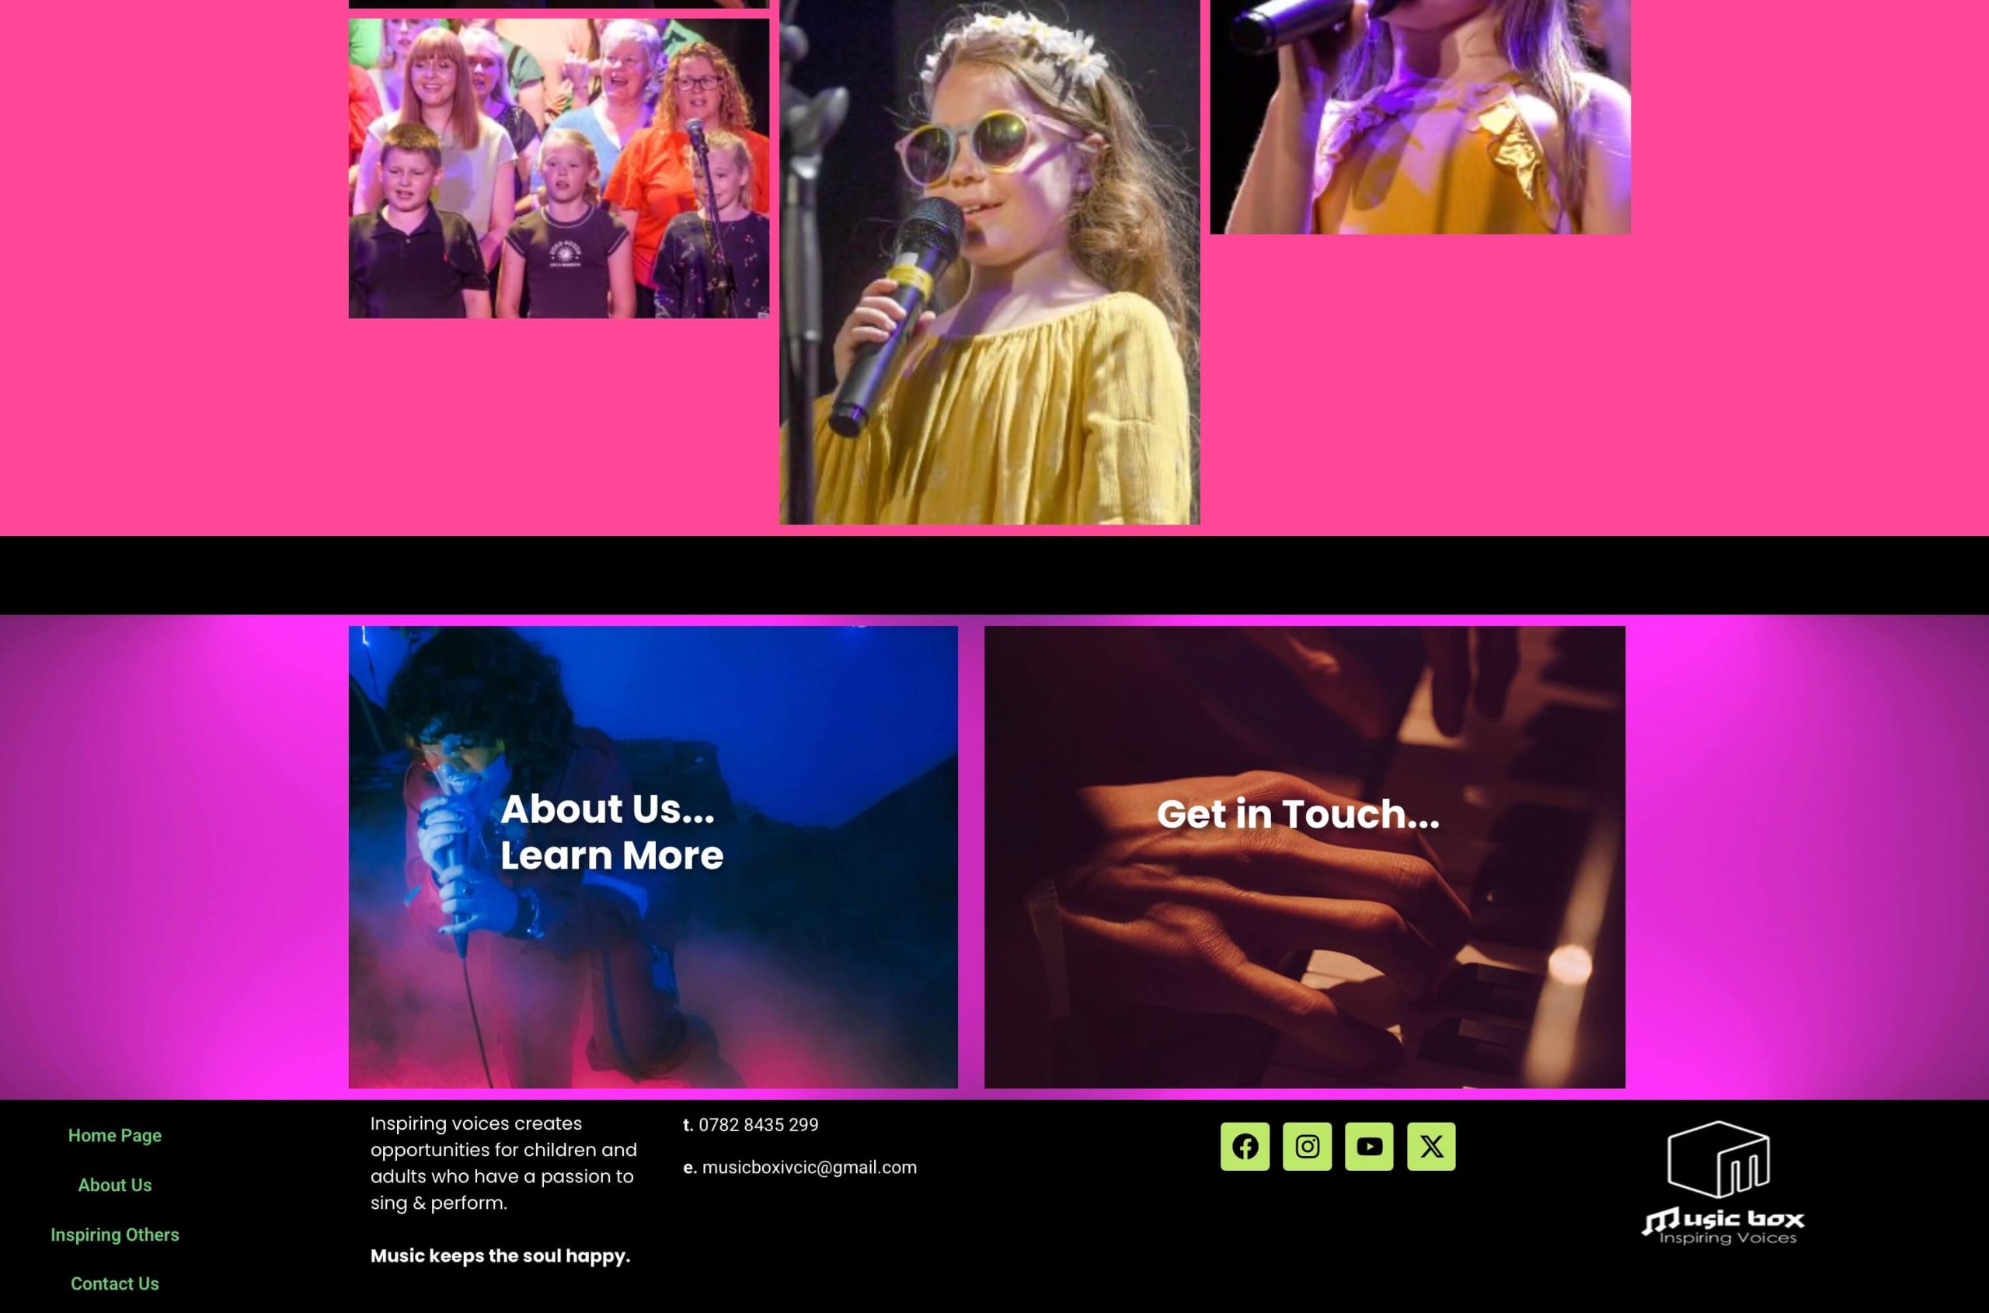Click the Inspiring Voices logo text
Viewport: 1989px width, 1313px height.
[x=1728, y=1238]
